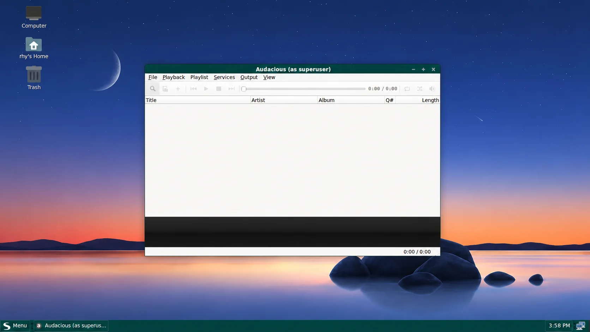Open the taskbar Menu button
590x332 pixels.
(x=15, y=326)
